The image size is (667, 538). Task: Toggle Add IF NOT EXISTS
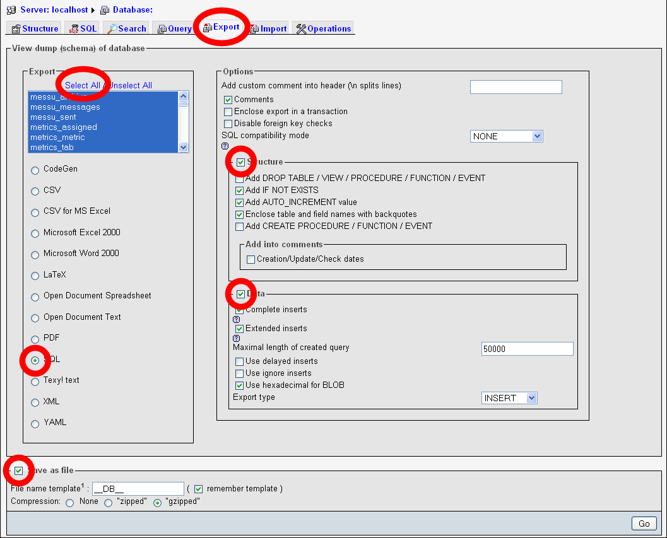click(240, 190)
